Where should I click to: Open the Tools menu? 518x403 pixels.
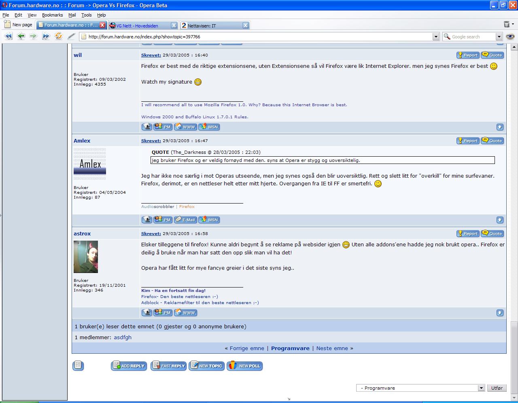[87, 15]
